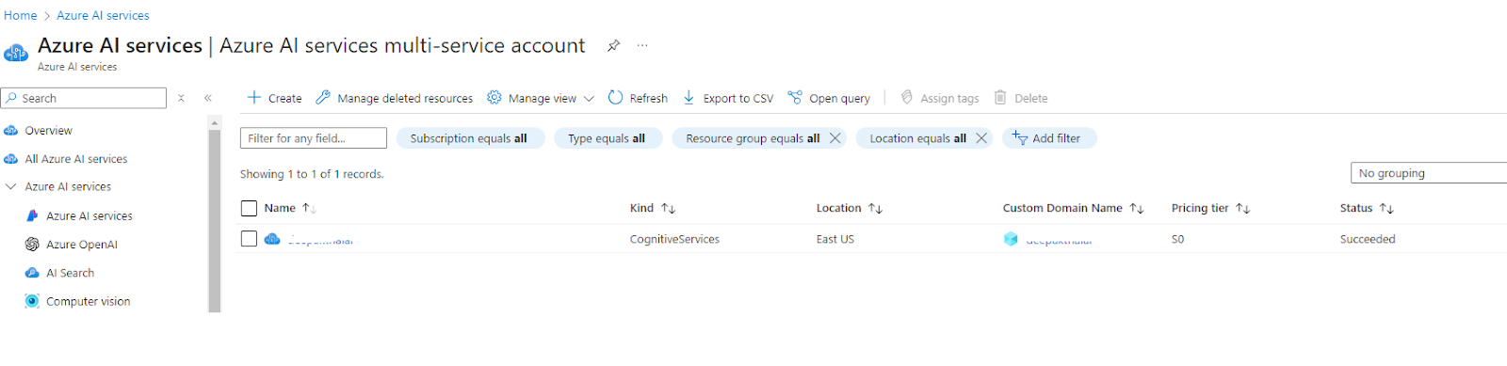The width and height of the screenshot is (1507, 366).
Task: Click the Azure OpenAI sidebar icon
Action: pos(32,245)
